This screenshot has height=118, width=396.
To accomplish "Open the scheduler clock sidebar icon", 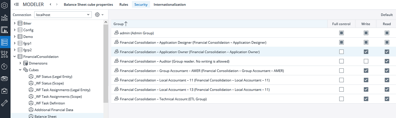I will click(x=4, y=66).
